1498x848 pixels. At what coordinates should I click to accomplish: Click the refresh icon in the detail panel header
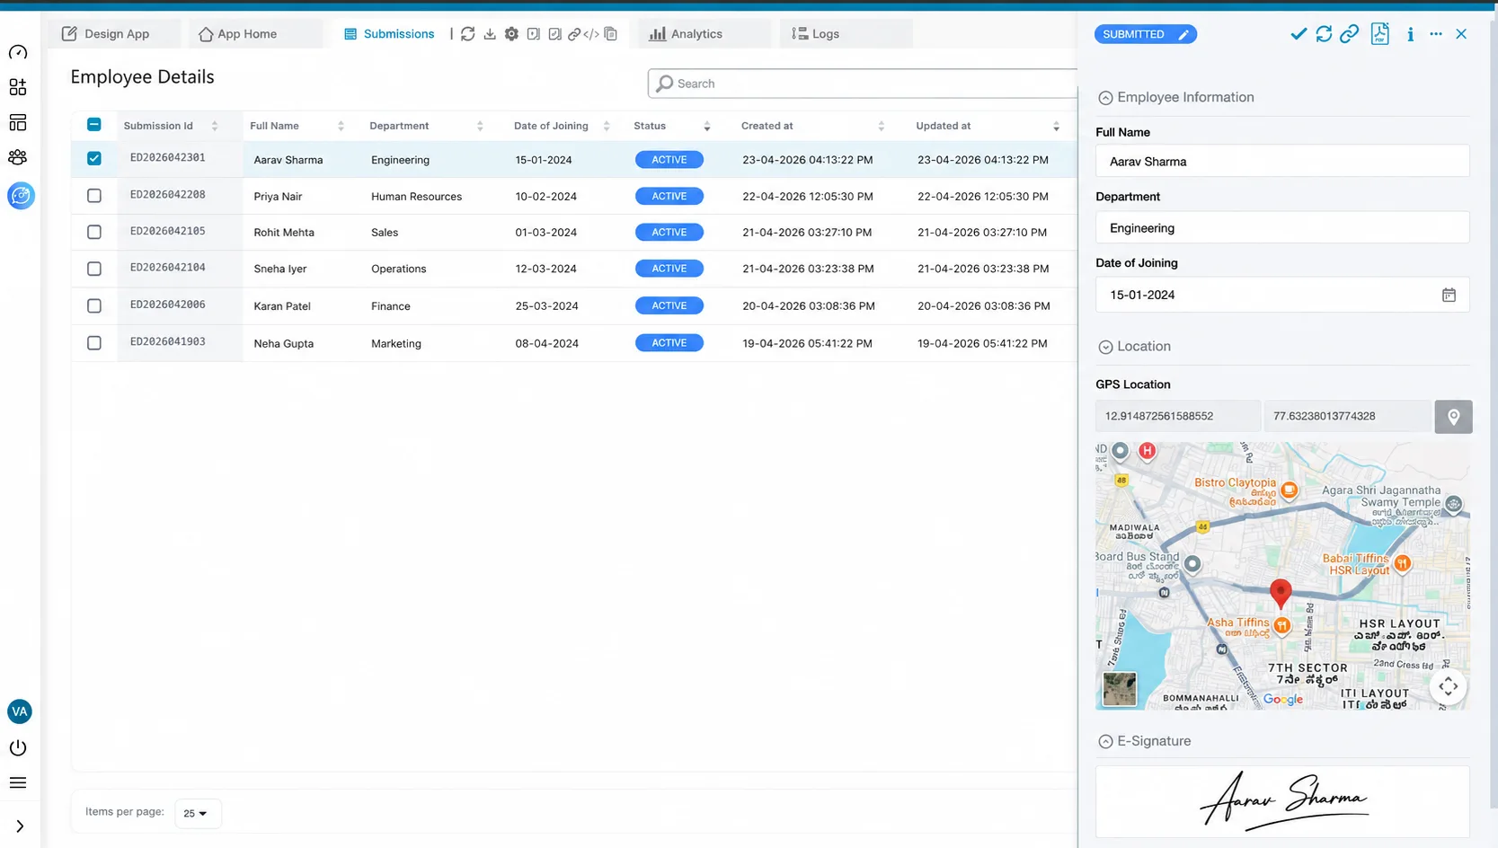[1324, 34]
